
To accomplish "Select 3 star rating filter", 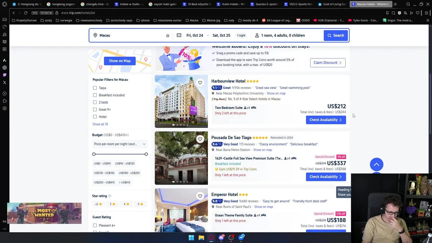I will pyautogui.click(x=112, y=204).
